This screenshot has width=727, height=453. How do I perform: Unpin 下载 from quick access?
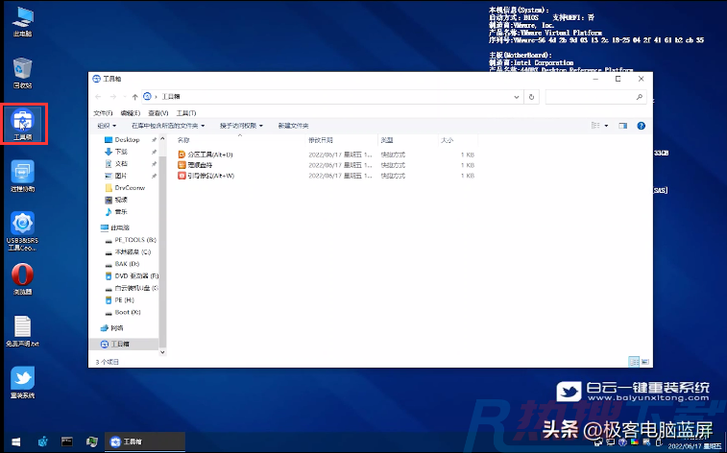(x=154, y=152)
